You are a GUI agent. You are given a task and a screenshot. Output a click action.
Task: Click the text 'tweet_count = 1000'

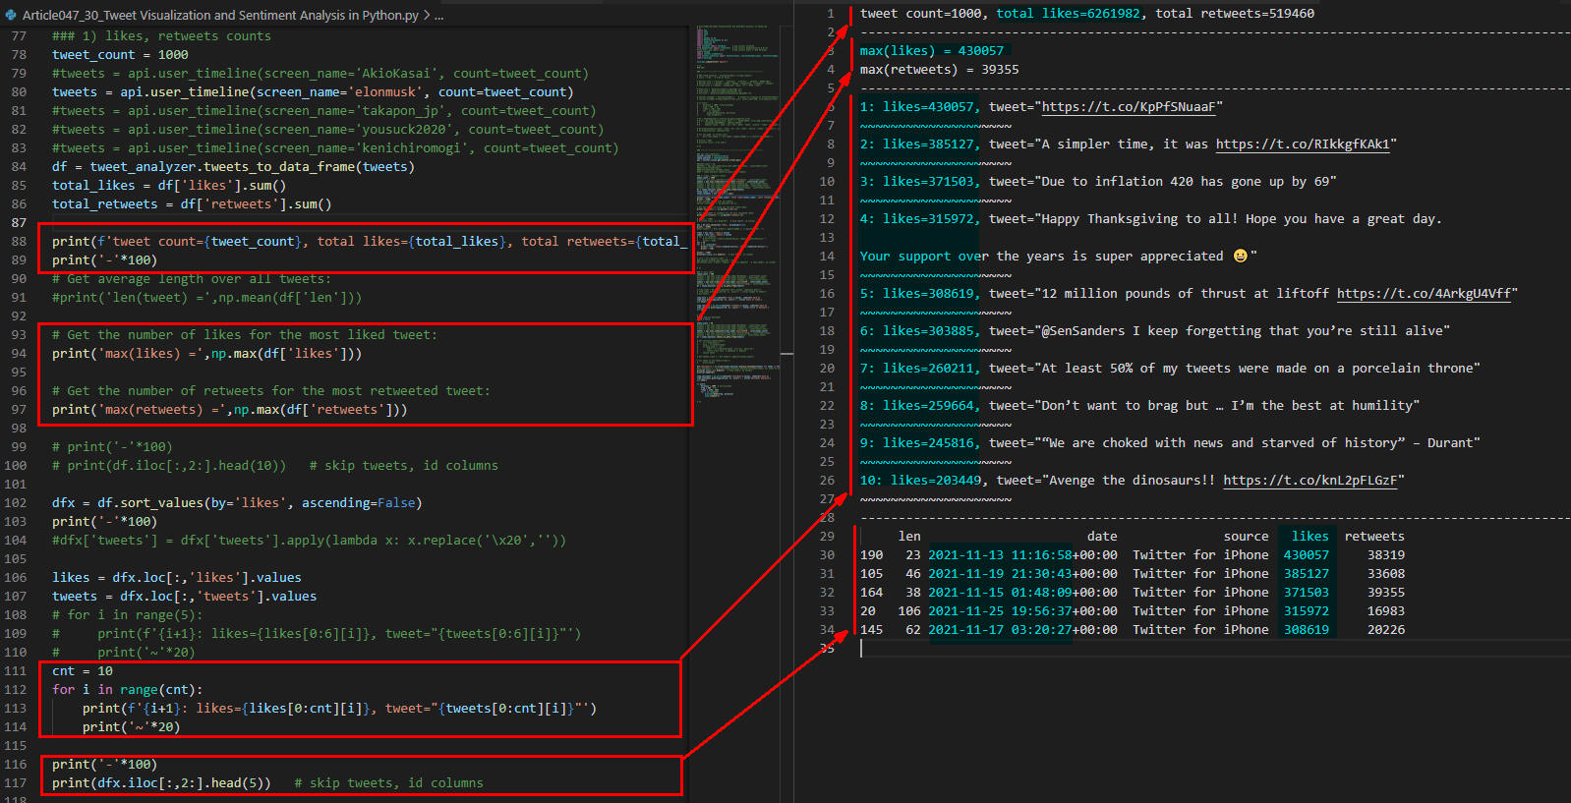(120, 54)
